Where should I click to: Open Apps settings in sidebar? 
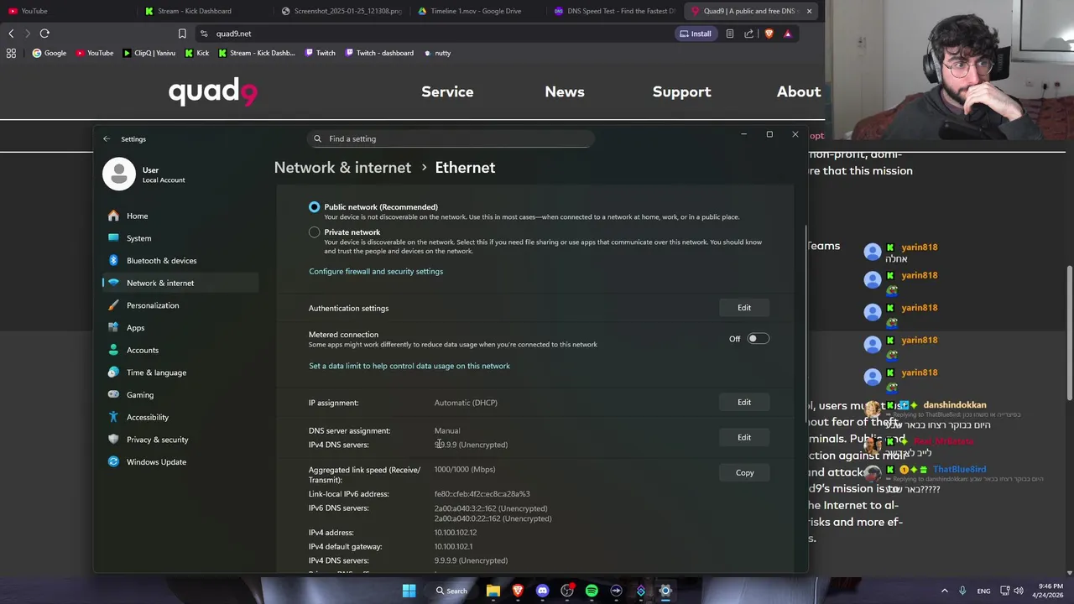click(180, 328)
